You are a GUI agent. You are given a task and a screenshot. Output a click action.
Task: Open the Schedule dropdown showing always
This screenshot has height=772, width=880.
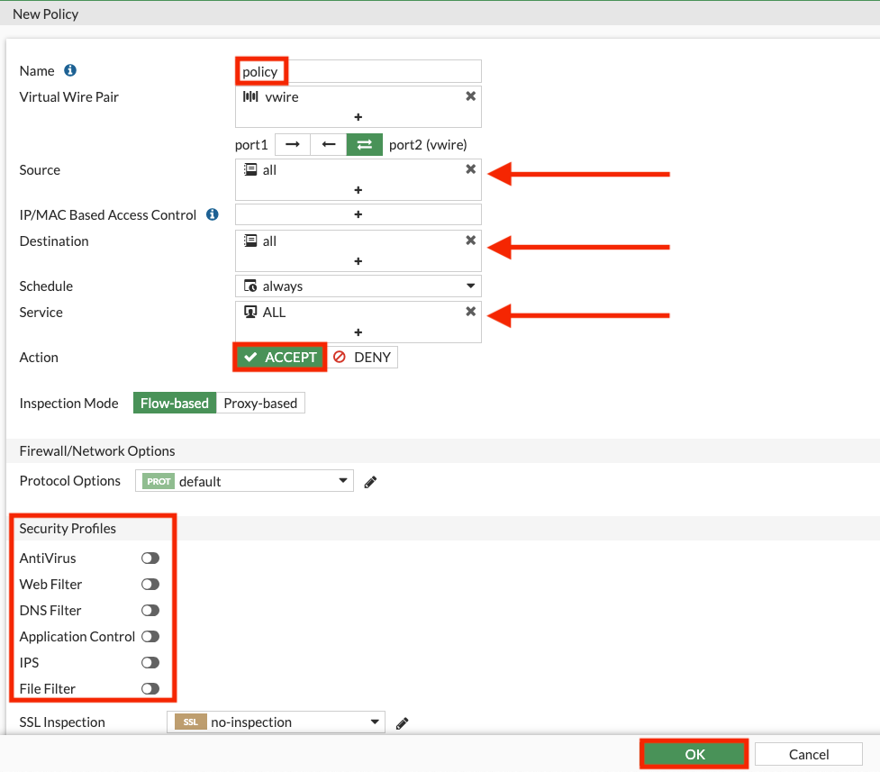(x=358, y=286)
